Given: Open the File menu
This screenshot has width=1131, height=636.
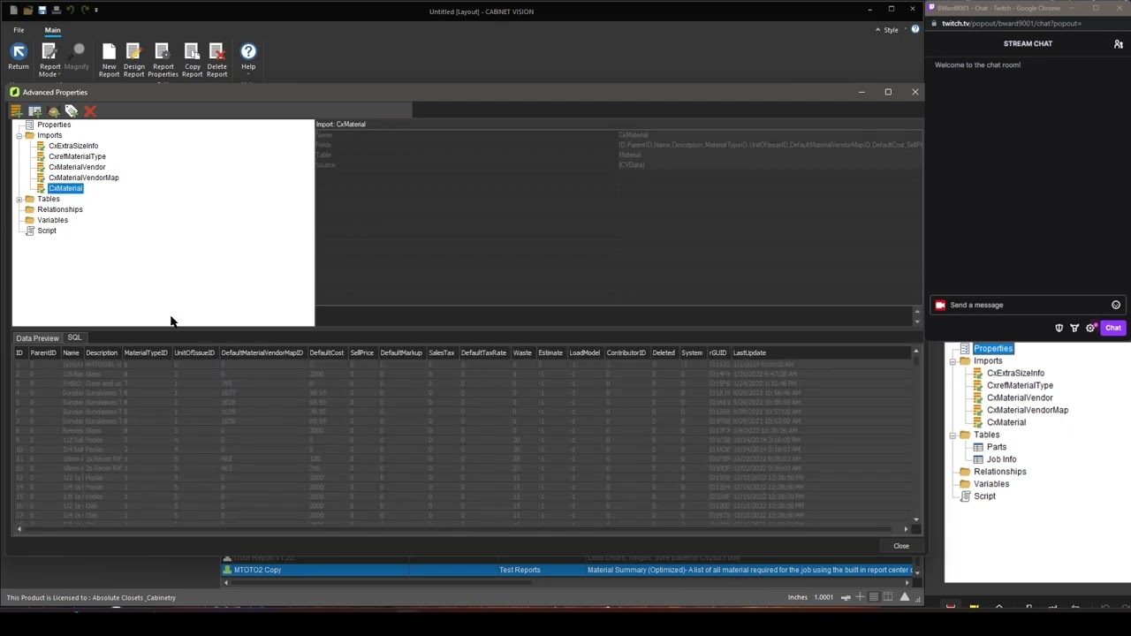Looking at the screenshot, I should (x=19, y=30).
